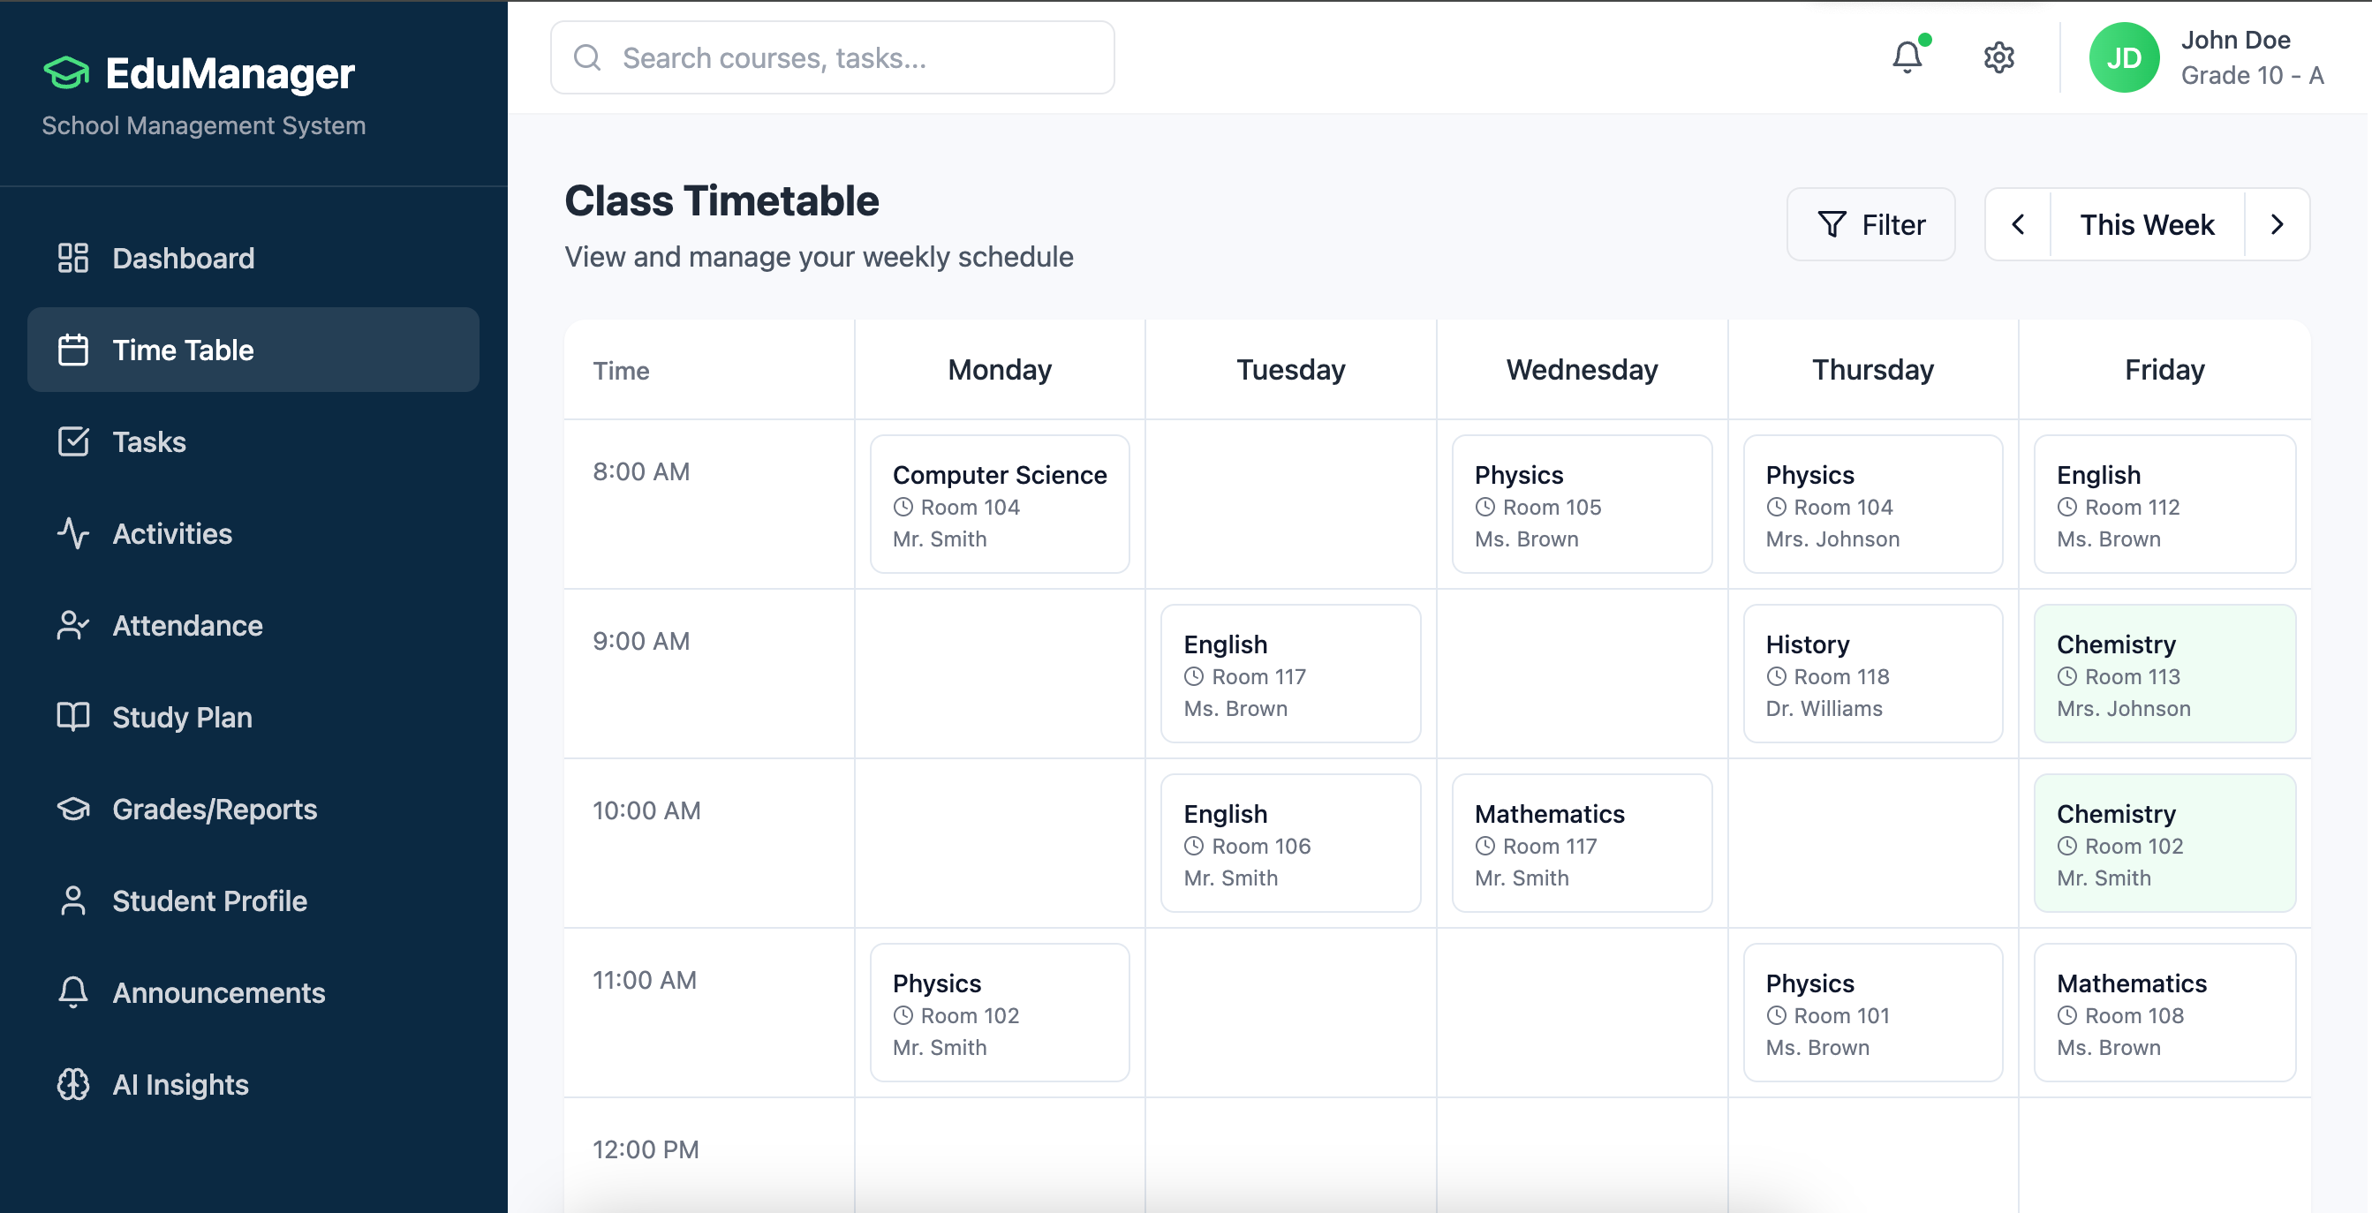This screenshot has width=2372, height=1213.
Task: Open Announcements via the bell icon
Action: pyautogui.click(x=72, y=992)
